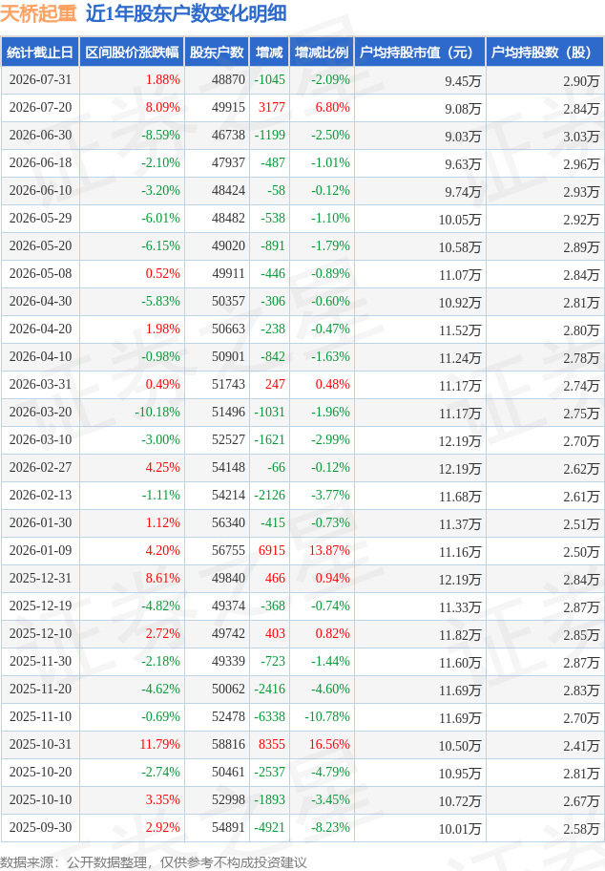This screenshot has width=605, height=871.
Task: Click the -6338 decrease value
Action: coord(270,716)
